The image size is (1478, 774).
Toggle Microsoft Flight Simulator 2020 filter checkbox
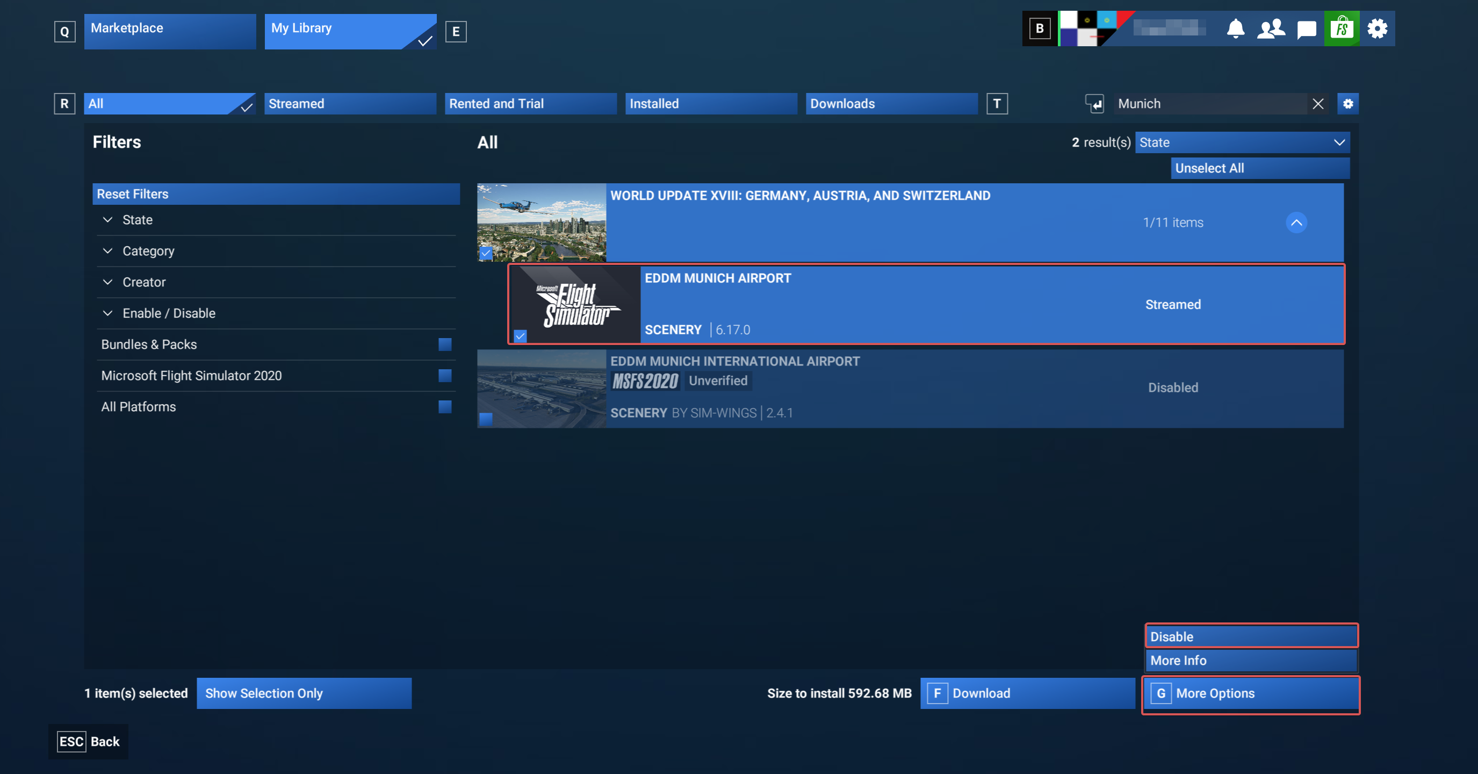(x=445, y=376)
